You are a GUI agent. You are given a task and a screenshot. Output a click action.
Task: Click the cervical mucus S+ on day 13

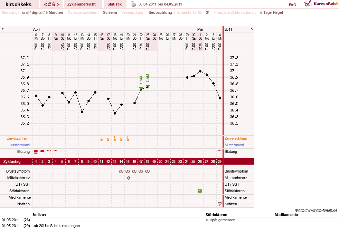tap(115, 138)
